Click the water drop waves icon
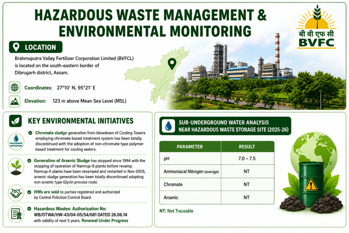Image resolution: width=349 pixels, height=233 pixels. (16, 142)
